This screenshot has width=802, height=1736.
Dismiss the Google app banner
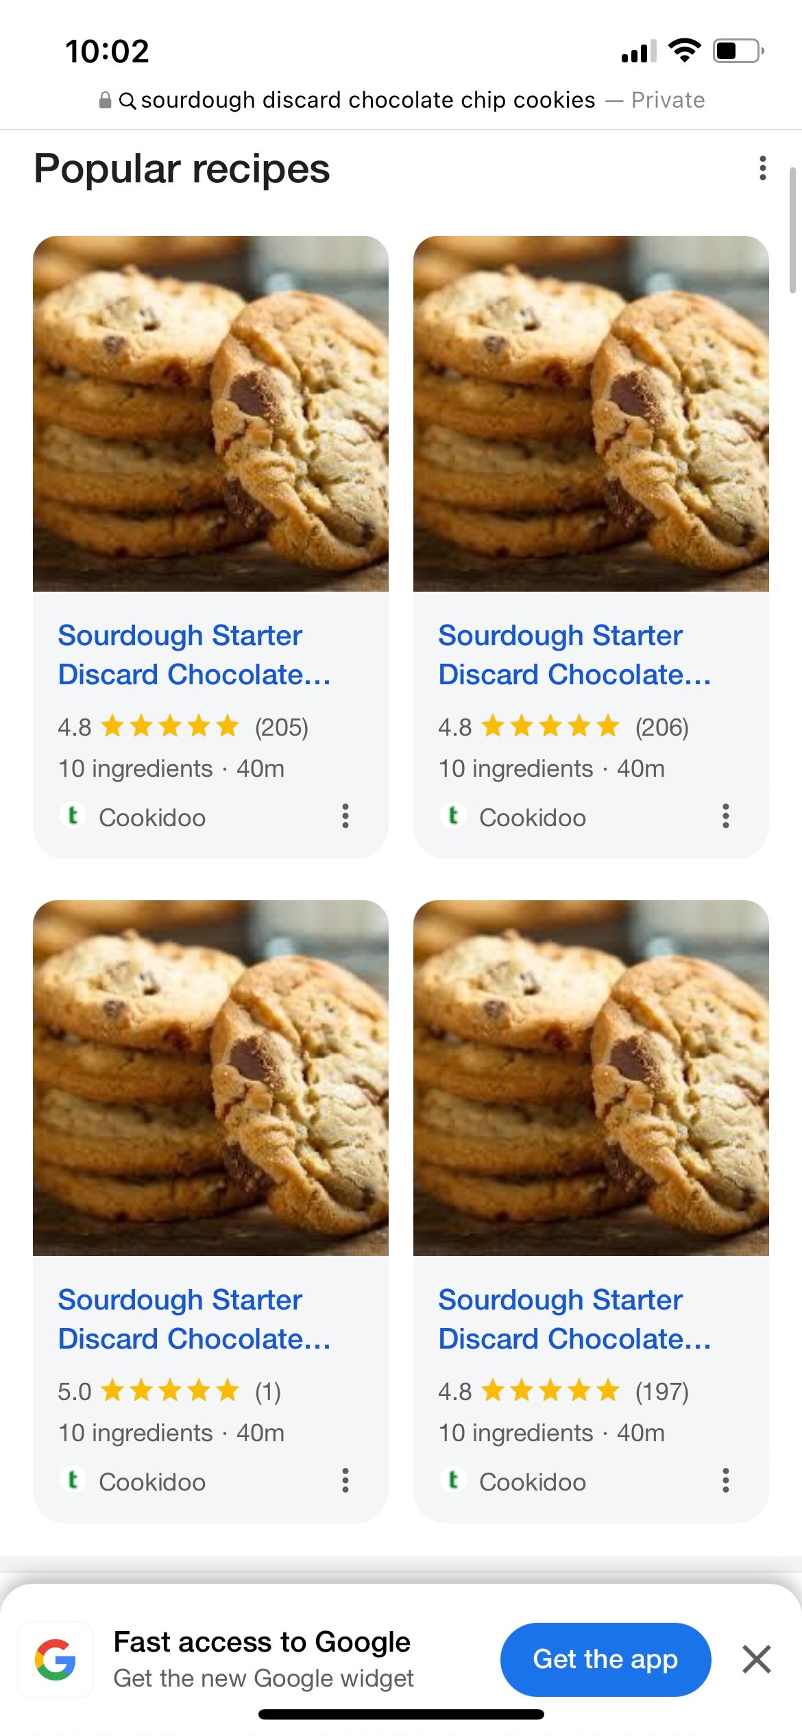[756, 1659]
